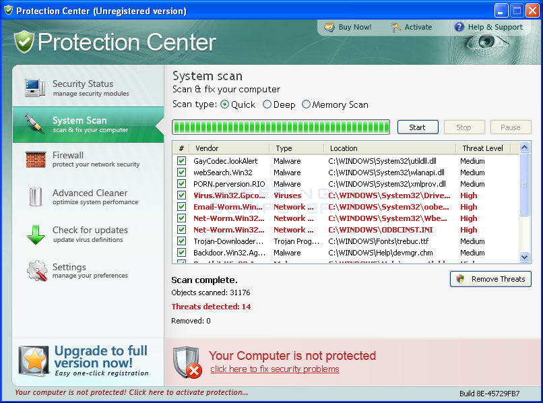
Task: Click the Threats detected: 14 text
Action: coord(211,307)
